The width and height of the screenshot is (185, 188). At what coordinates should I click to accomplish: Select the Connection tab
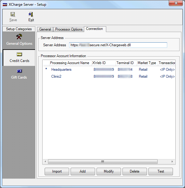(94, 29)
